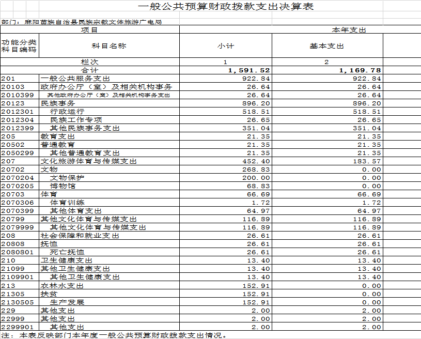Select the 文物保护 row name cell
Screen dimensions: 421x339
67,177
